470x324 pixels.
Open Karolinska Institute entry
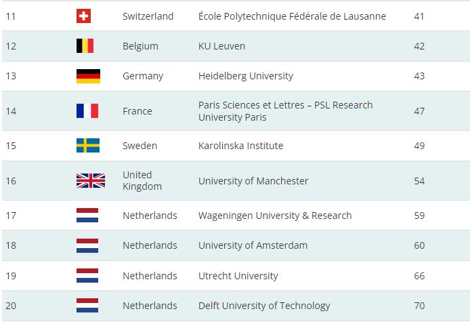coord(240,146)
